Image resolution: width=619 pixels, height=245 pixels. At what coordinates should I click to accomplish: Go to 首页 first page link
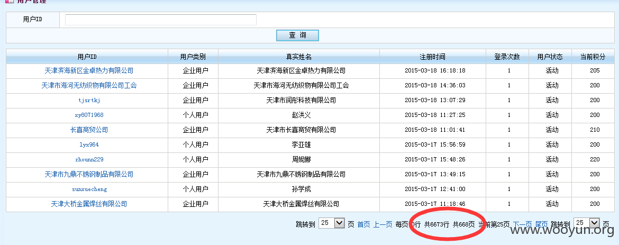(363, 224)
